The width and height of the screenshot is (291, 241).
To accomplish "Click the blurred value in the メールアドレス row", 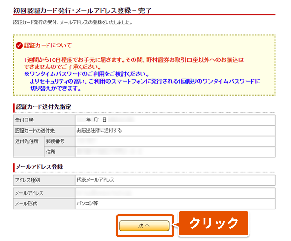I will pyautogui.click(x=104, y=193).
